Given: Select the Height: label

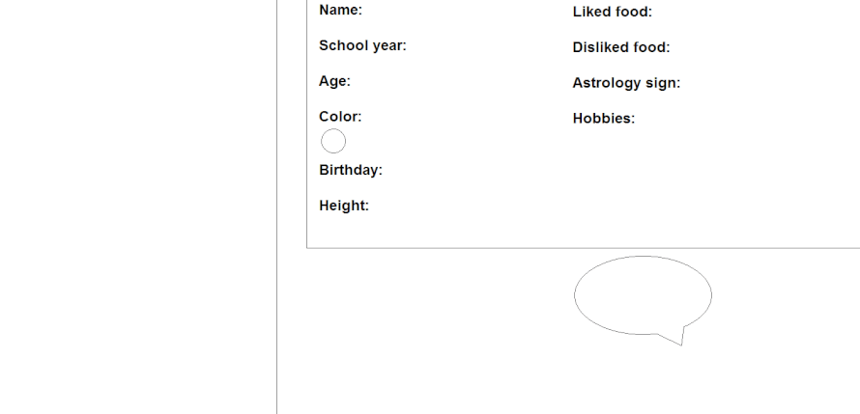Looking at the screenshot, I should pos(344,206).
